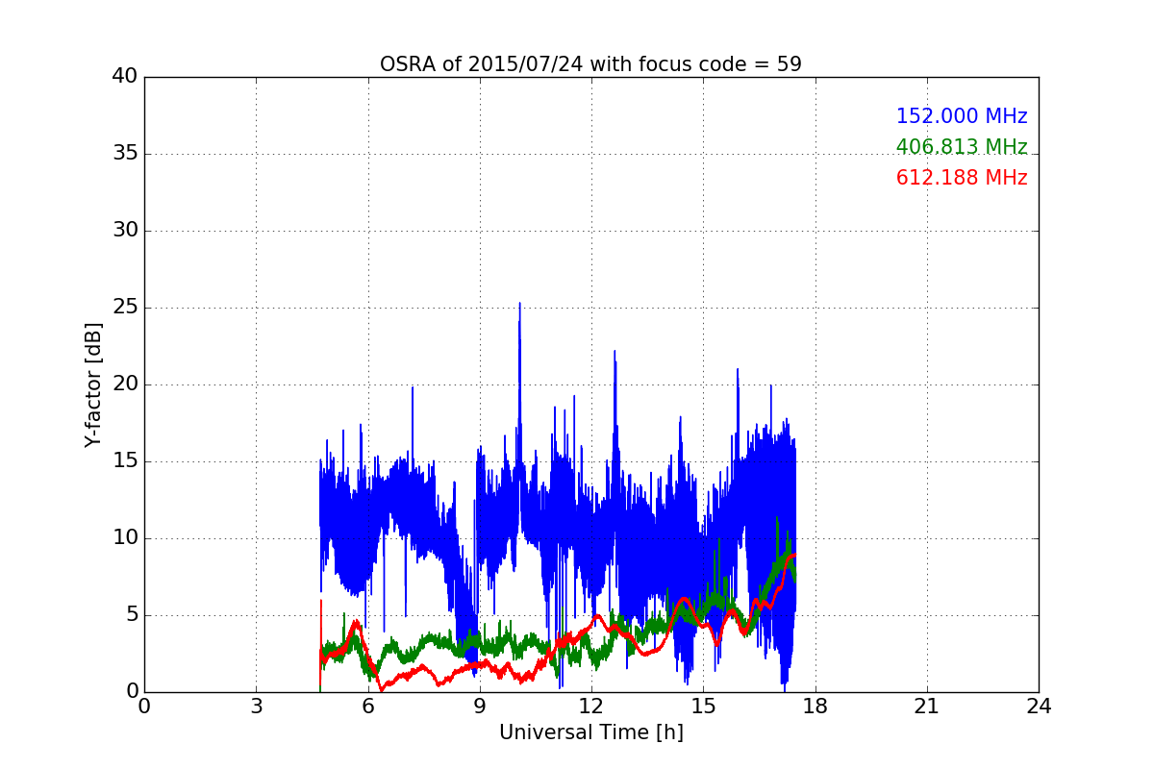Select the green 406.813 MHz legend label
The image size is (1154, 769).
tap(962, 147)
